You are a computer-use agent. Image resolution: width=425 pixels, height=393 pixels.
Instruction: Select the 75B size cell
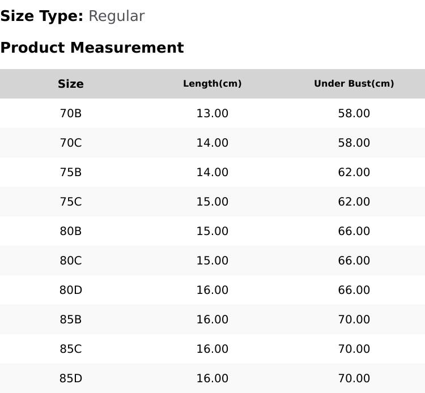(71, 172)
